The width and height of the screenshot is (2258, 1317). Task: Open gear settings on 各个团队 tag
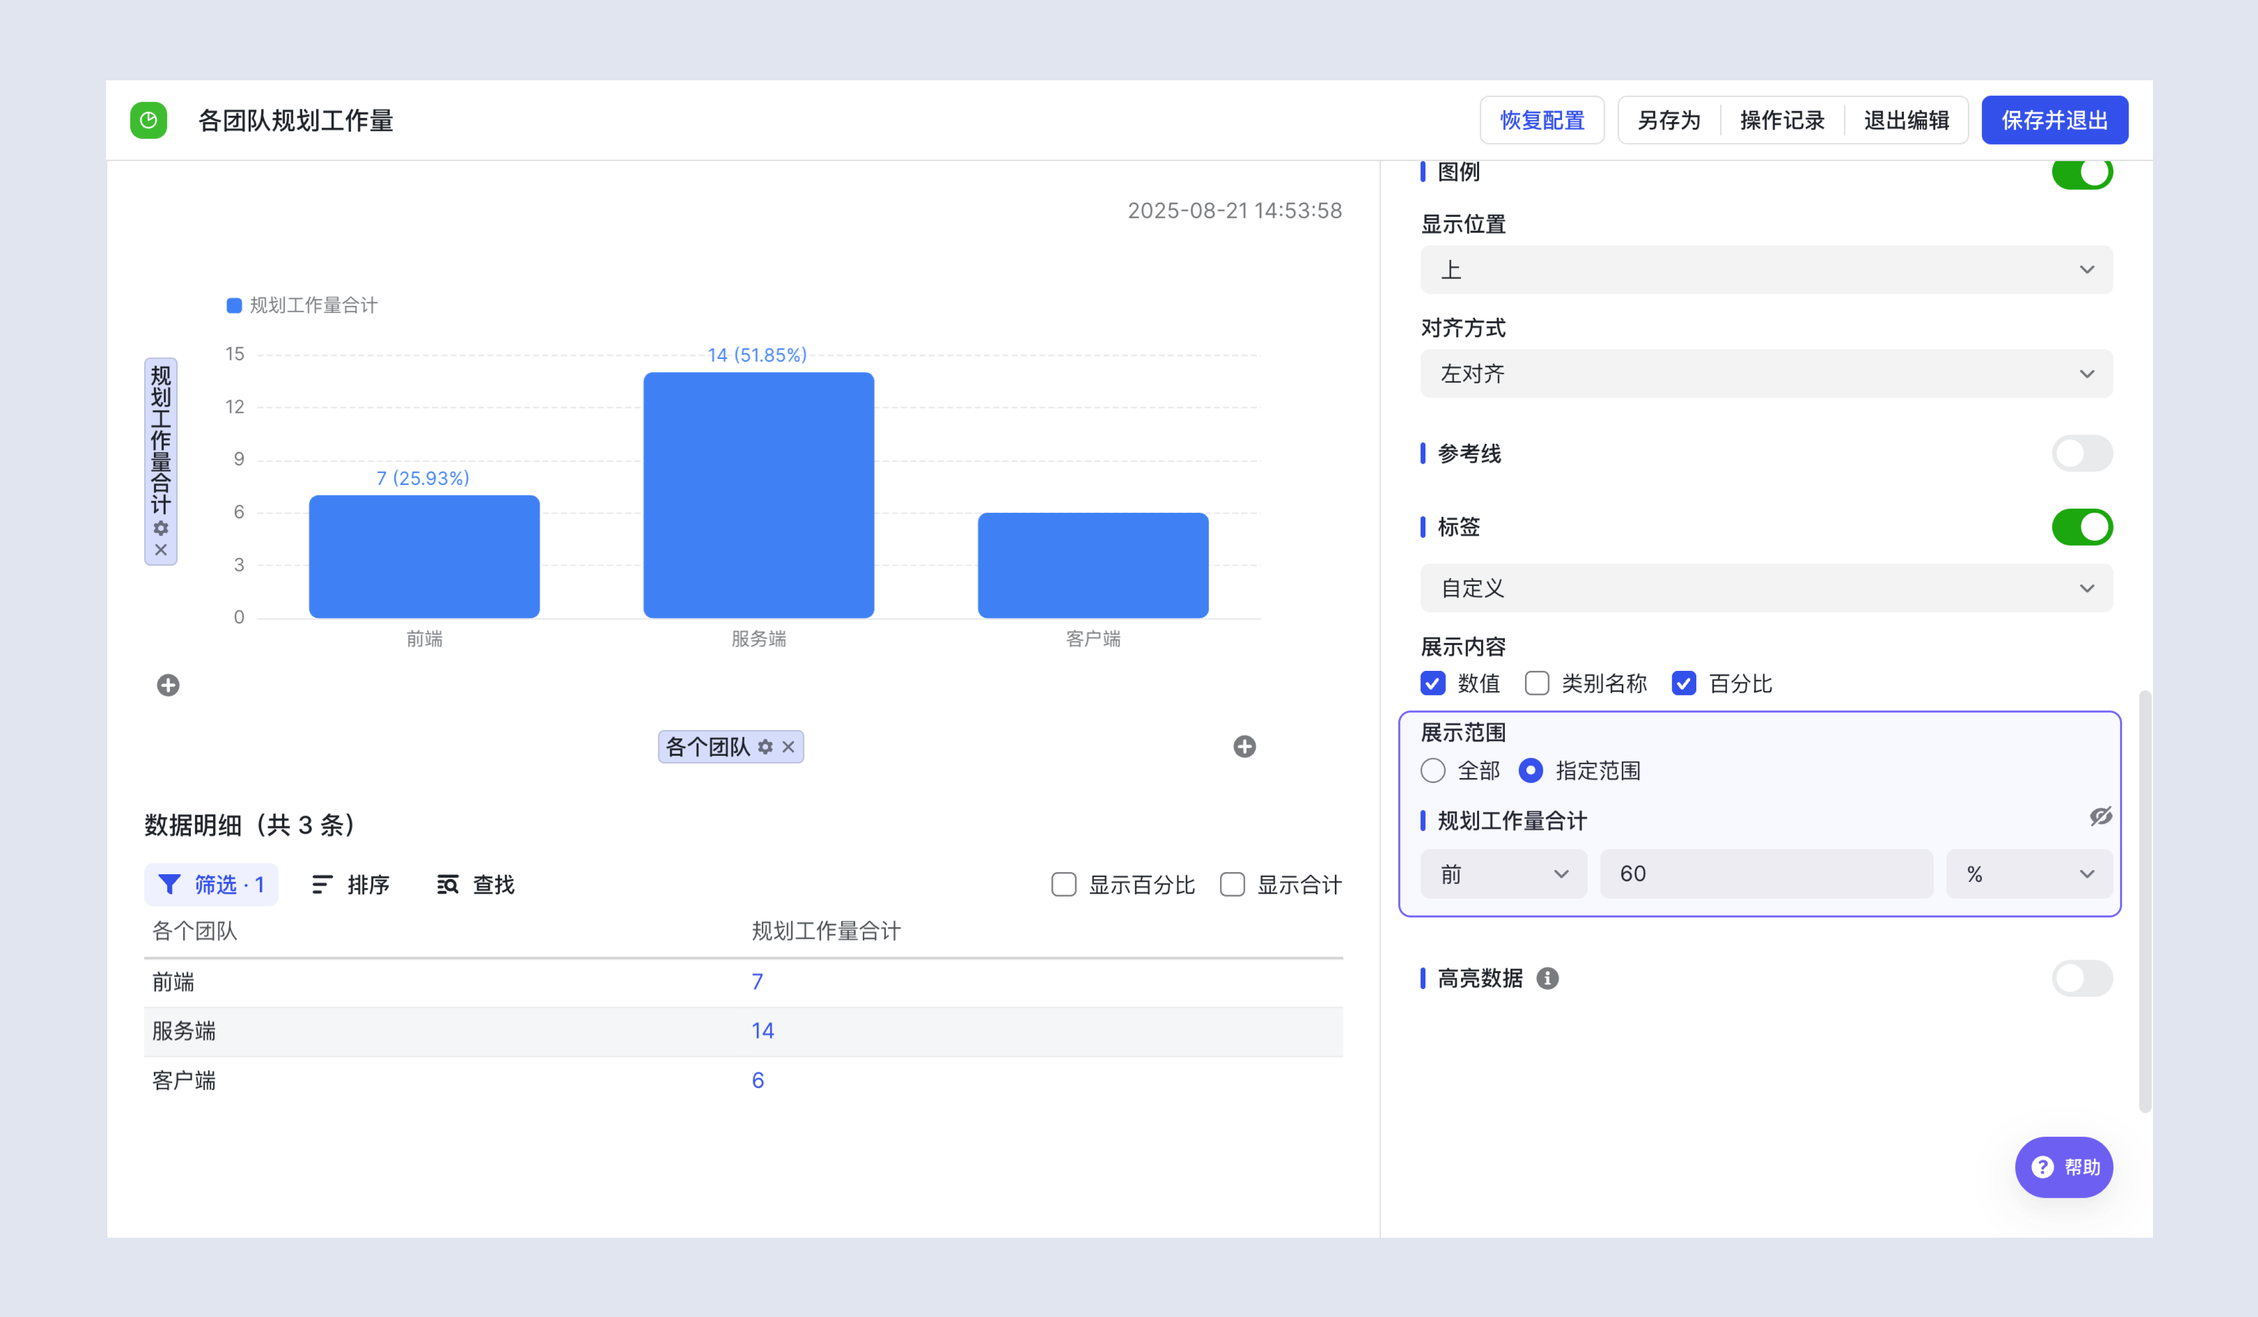point(765,747)
